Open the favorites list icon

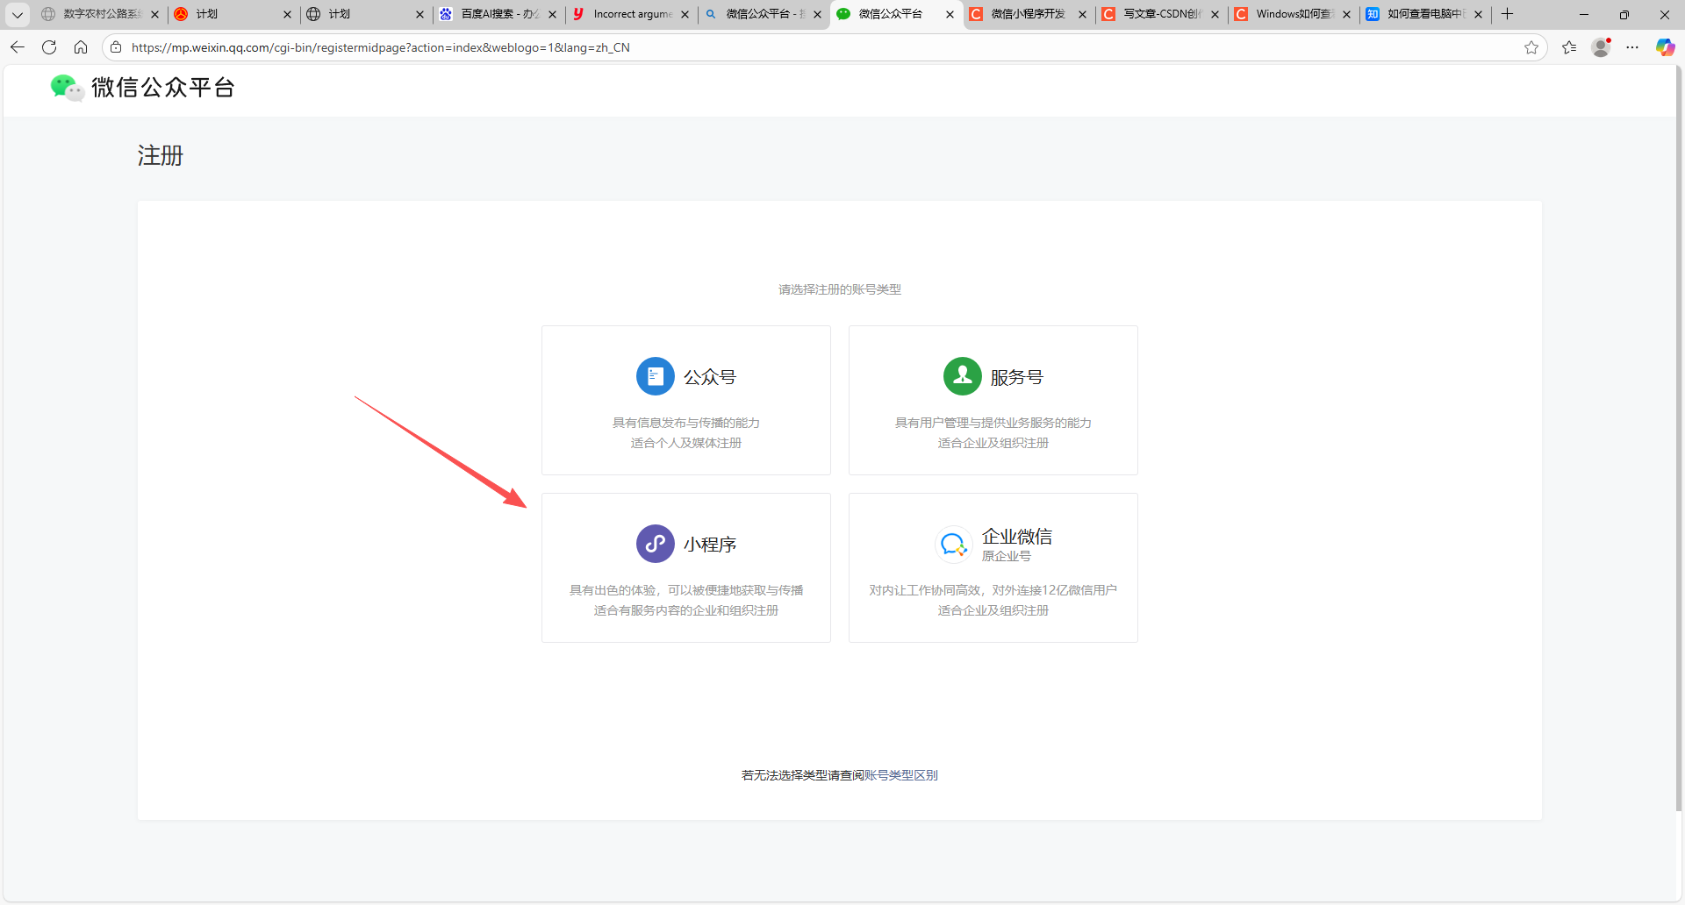(1569, 47)
